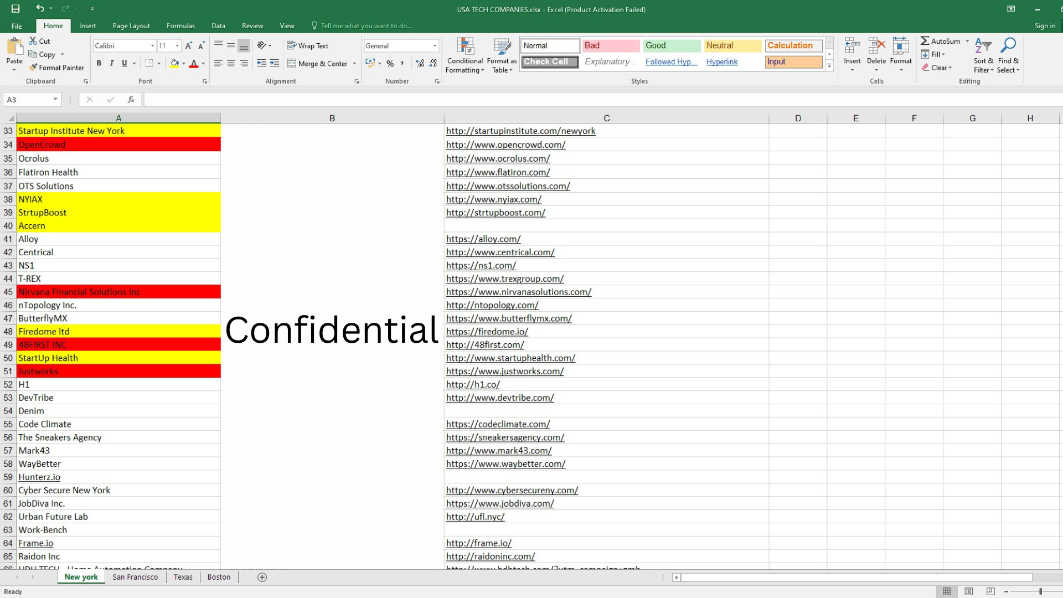
Task: Click the Insert Function fx icon
Action: click(131, 100)
